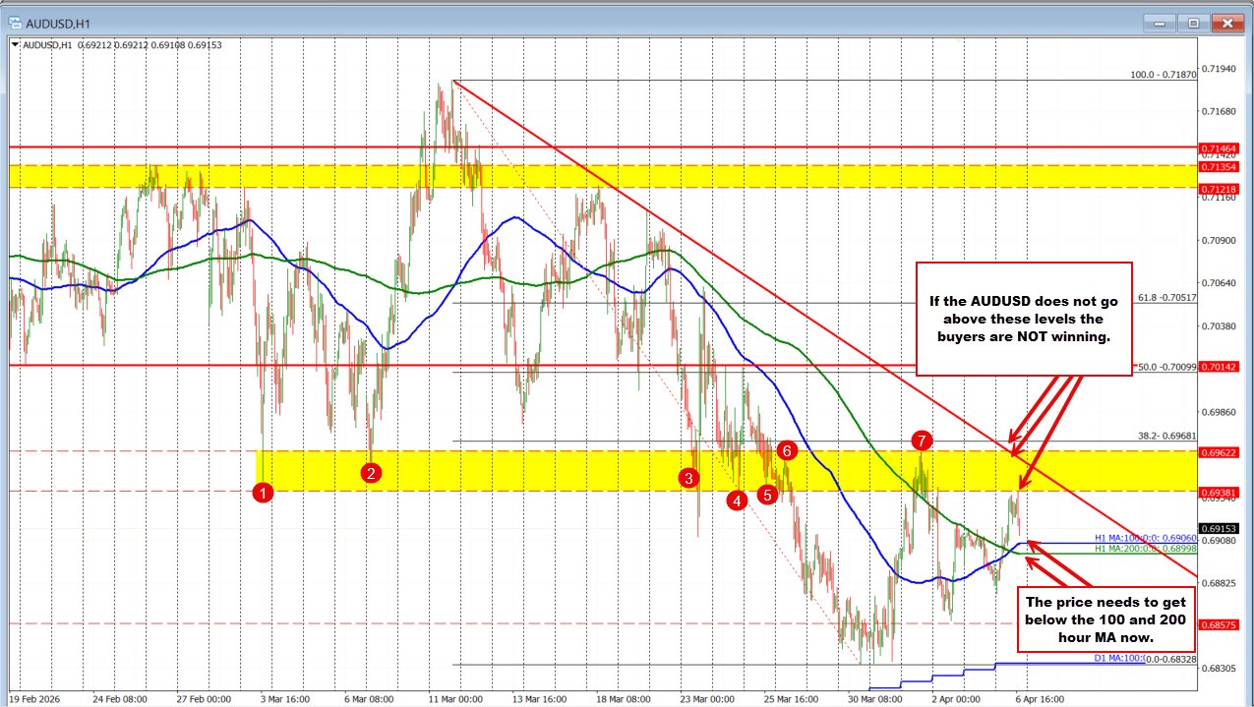Click circled marker 7 inside the yellow zone
Image resolution: width=1254 pixels, height=707 pixels.
tap(922, 442)
